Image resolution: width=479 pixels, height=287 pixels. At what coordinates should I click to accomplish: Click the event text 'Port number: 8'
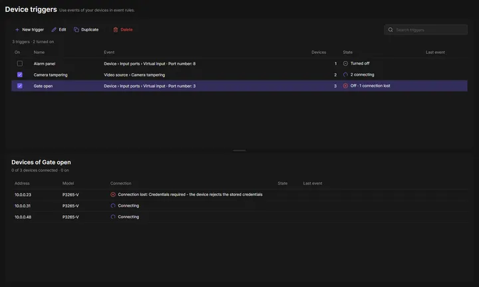tap(182, 64)
